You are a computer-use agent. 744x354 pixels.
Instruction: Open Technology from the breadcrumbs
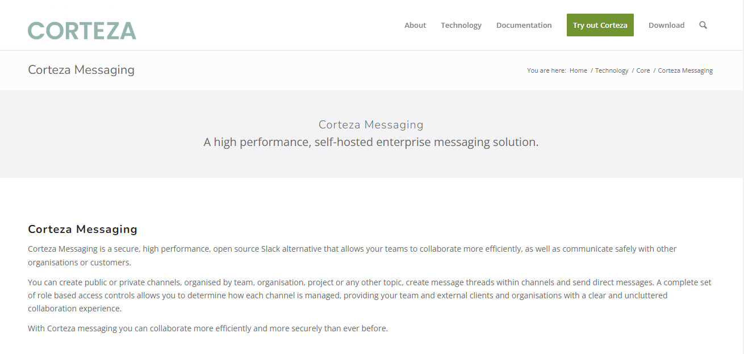(612, 70)
